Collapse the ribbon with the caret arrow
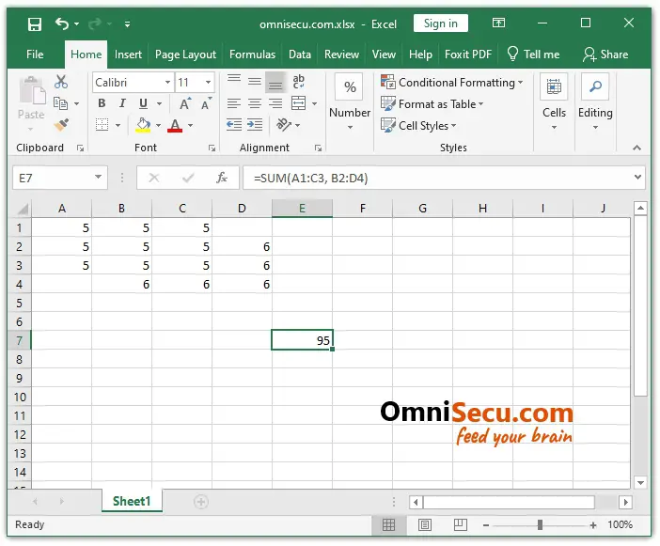Image resolution: width=660 pixels, height=546 pixels. tap(636, 148)
